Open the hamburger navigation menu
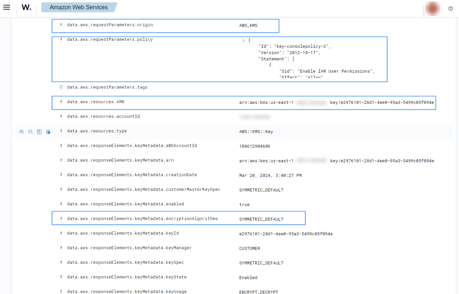Viewport: 459px width, 294px height. click(7, 7)
